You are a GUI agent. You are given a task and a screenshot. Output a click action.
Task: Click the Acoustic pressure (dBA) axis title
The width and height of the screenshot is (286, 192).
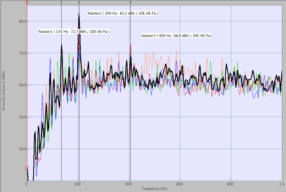pyautogui.click(x=4, y=91)
